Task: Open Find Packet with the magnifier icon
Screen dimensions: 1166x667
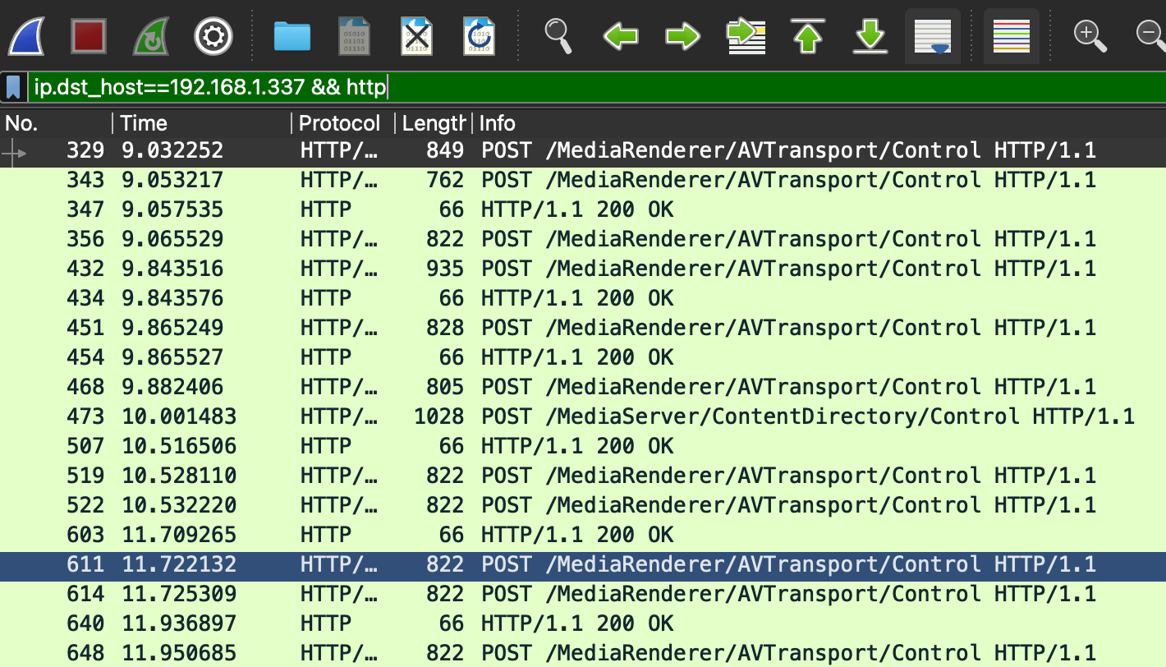Action: (x=558, y=36)
